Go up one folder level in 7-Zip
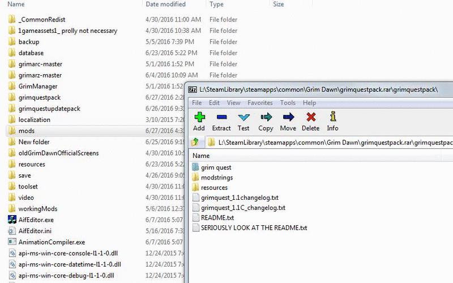The image size is (453, 283). coord(195,142)
